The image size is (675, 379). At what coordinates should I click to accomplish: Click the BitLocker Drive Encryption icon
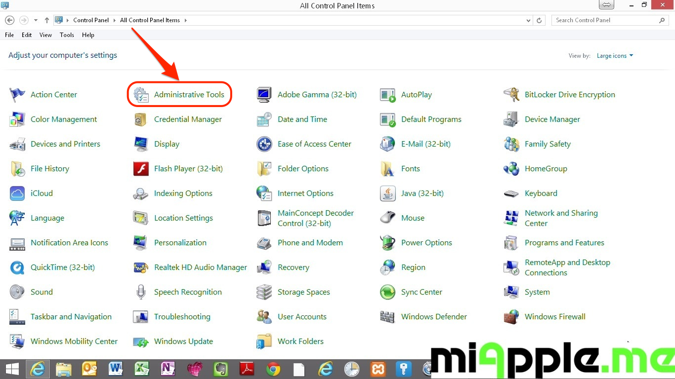[x=511, y=95]
